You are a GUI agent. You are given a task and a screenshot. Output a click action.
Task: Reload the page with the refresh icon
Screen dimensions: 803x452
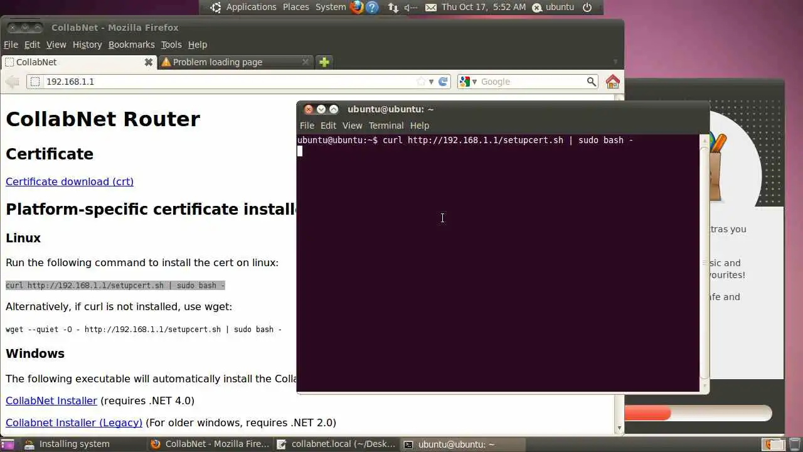[x=443, y=82]
